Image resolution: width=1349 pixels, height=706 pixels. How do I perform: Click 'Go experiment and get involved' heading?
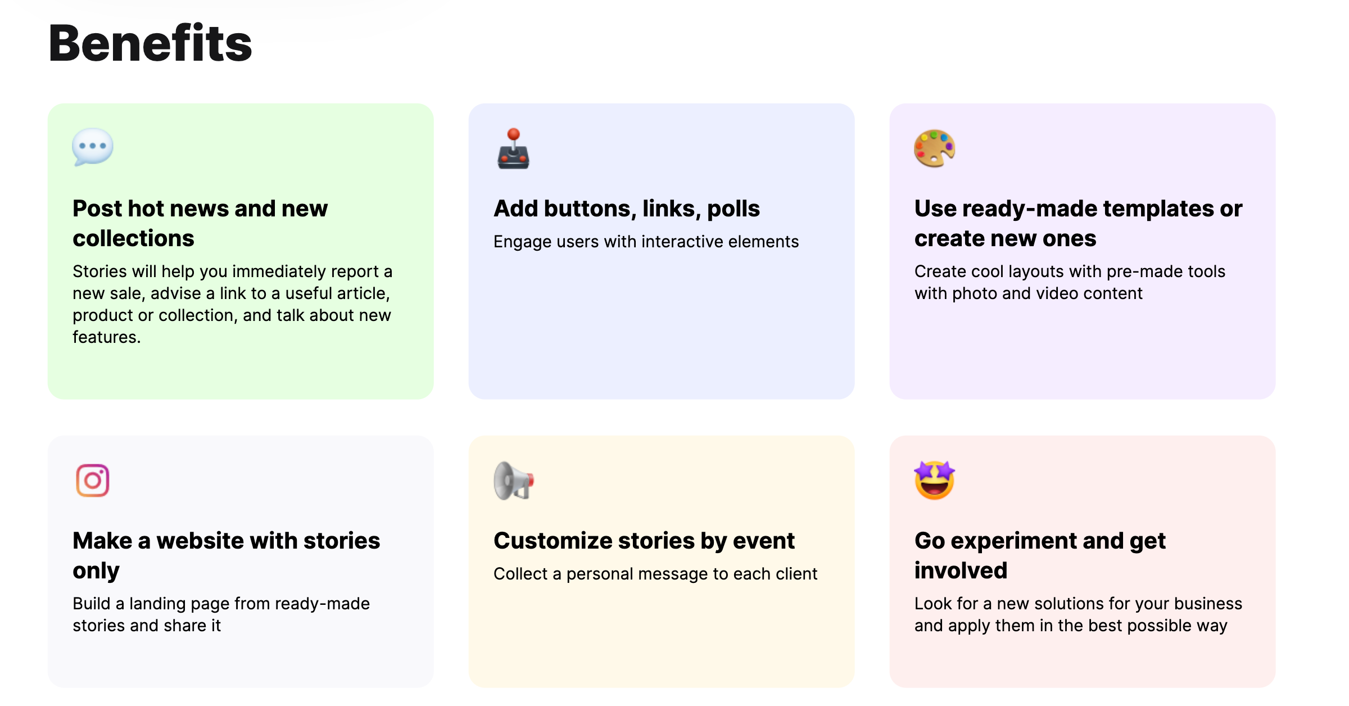(1039, 555)
